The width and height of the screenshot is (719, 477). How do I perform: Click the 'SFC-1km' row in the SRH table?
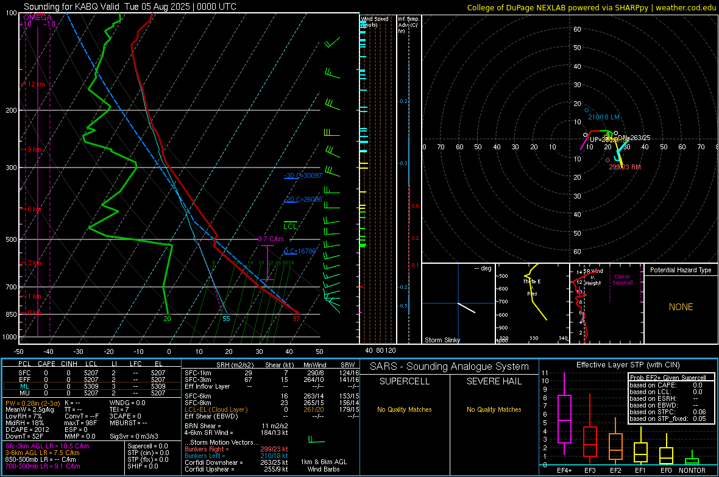(271, 373)
